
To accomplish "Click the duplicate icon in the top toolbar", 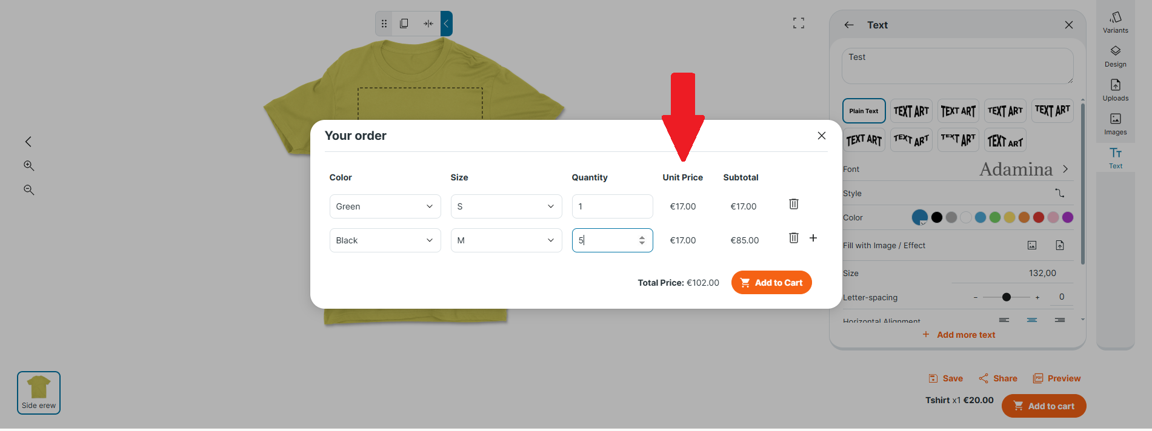I will pos(404,24).
